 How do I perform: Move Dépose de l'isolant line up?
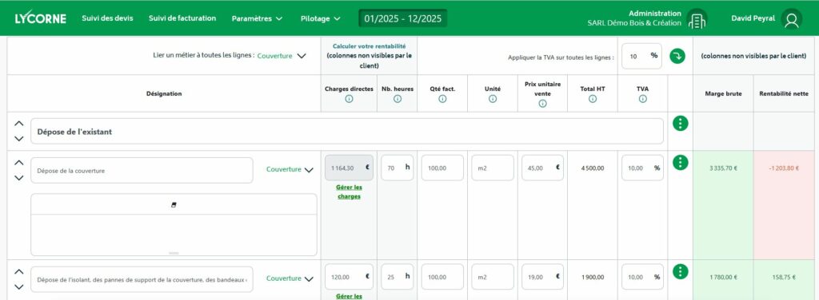(19, 271)
